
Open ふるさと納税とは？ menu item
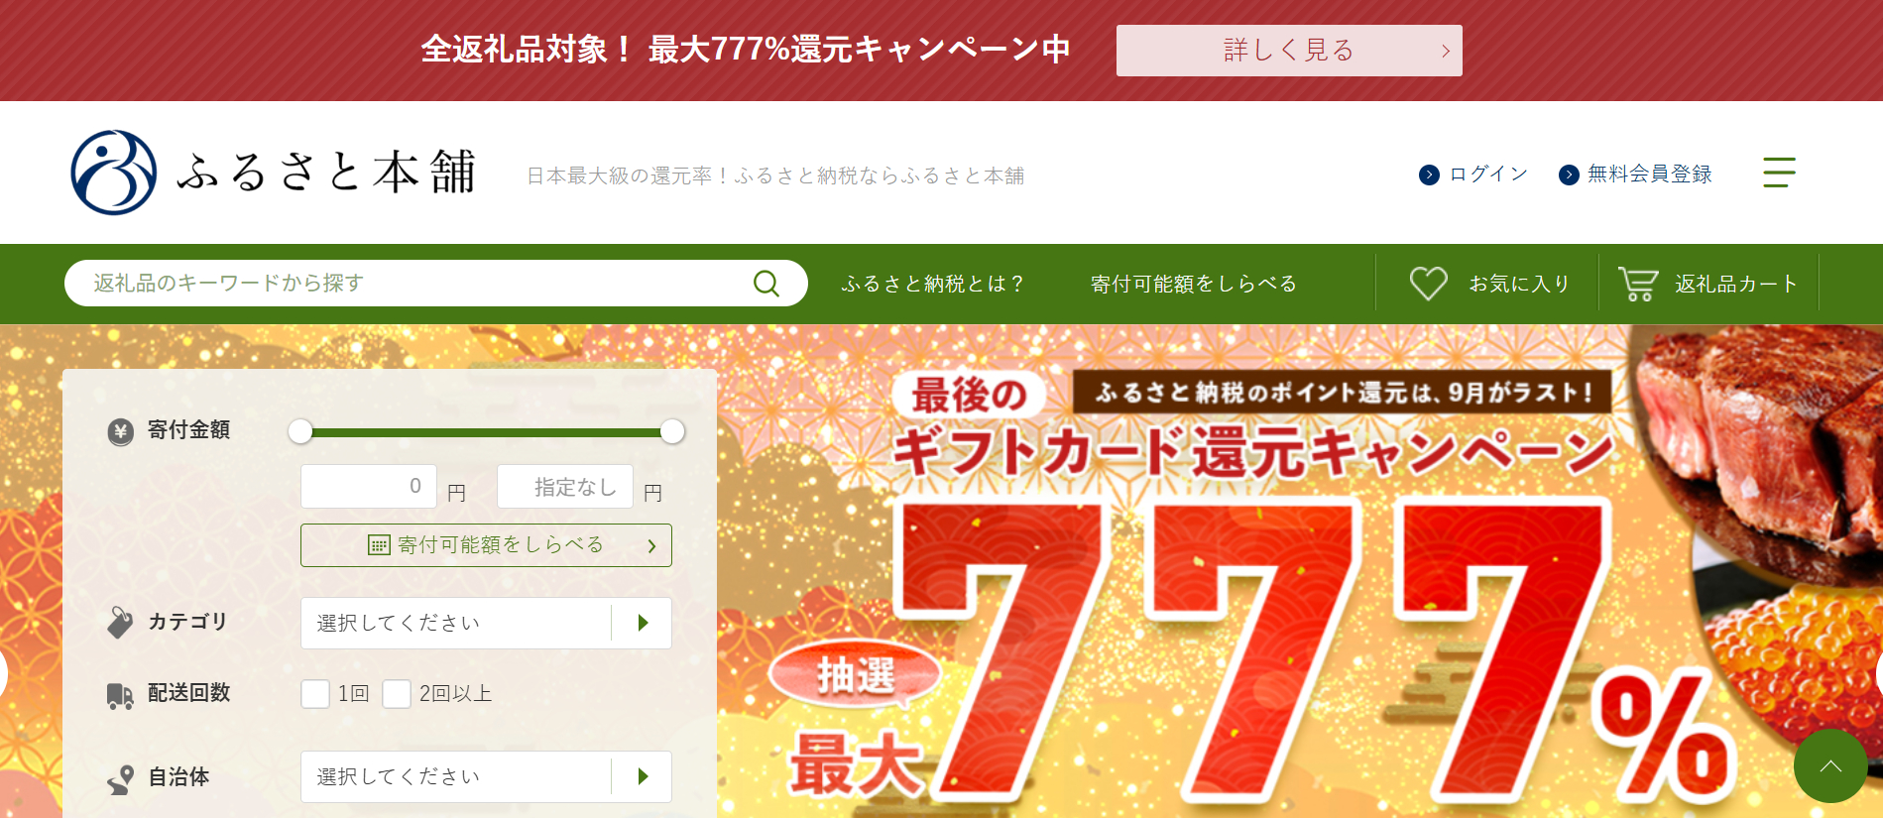tap(932, 284)
